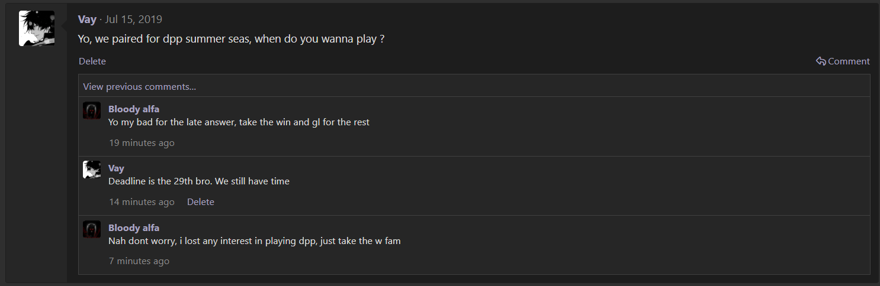The height and width of the screenshot is (286, 880).
Task: Click the 7 minutes ago timestamp
Action: pyautogui.click(x=139, y=261)
